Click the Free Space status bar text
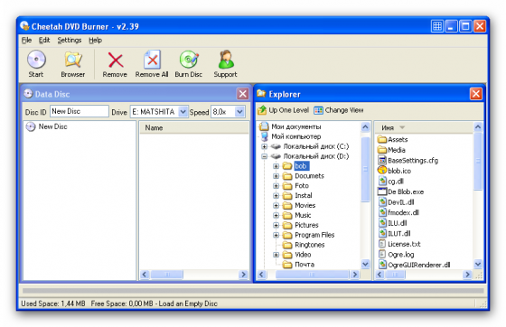Screen dimensions: 506x327 point(155,304)
